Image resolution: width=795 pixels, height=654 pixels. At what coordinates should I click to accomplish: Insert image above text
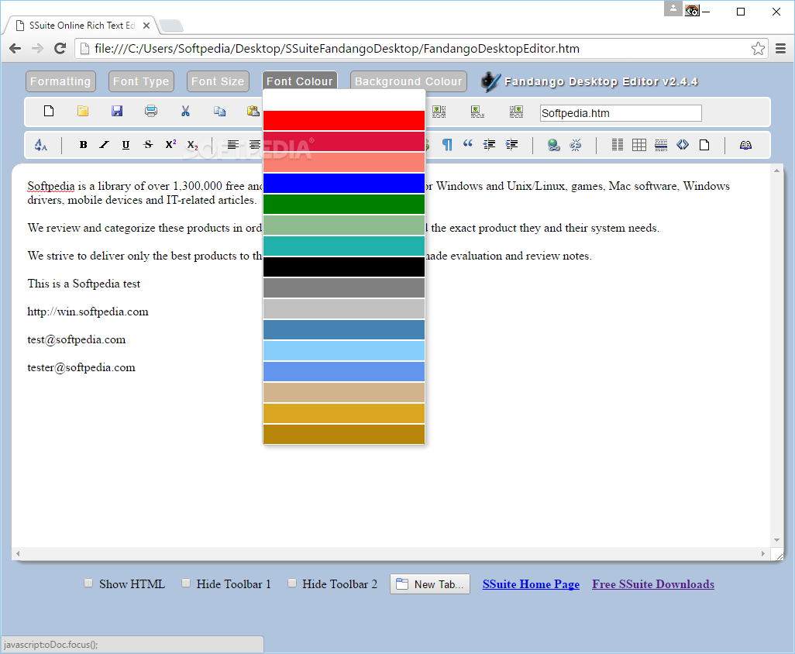coord(477,112)
